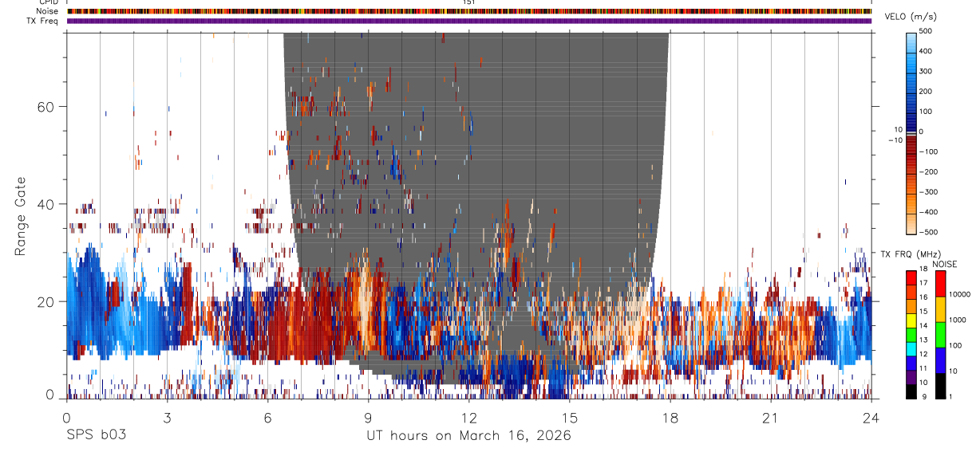Click the '400' label on velocity scale

tap(927, 51)
